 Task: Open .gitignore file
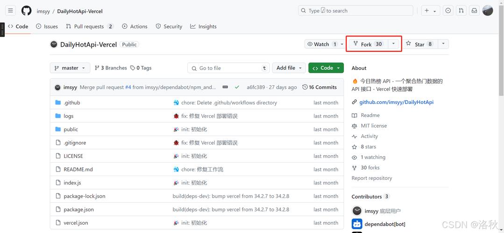point(75,143)
